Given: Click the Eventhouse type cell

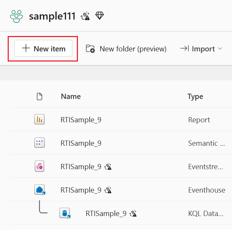Looking at the screenshot, I should [207, 190].
